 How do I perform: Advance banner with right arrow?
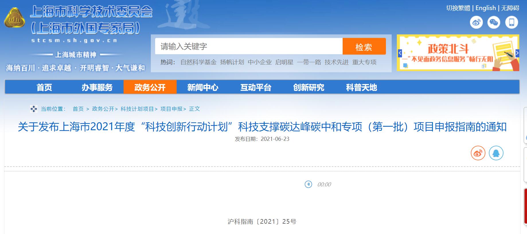pos(517,53)
